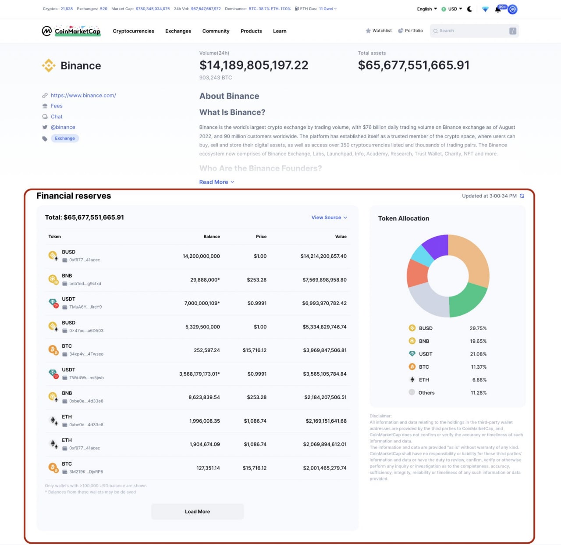The height and width of the screenshot is (545, 561).
Task: Click the Binance exchange logo
Action: point(48,66)
